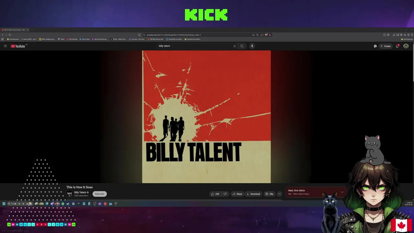414x233 pixels.
Task: Open a new browser tab with plus
Action: tap(32, 30)
